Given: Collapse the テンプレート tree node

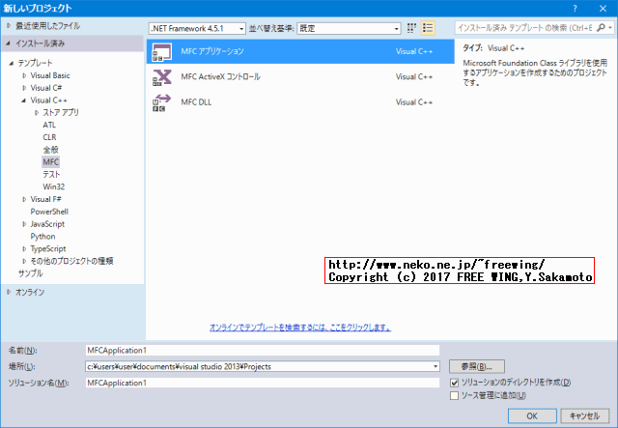Looking at the screenshot, I should pyautogui.click(x=12, y=63).
